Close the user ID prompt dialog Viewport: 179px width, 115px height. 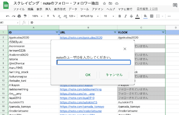tap(125, 49)
